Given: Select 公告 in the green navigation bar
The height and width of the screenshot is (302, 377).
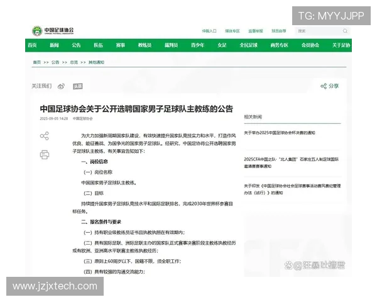Looking at the screenshot, I should pos(76,45).
